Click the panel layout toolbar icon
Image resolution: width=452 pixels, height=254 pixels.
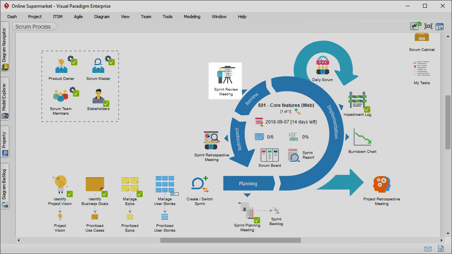point(440,27)
